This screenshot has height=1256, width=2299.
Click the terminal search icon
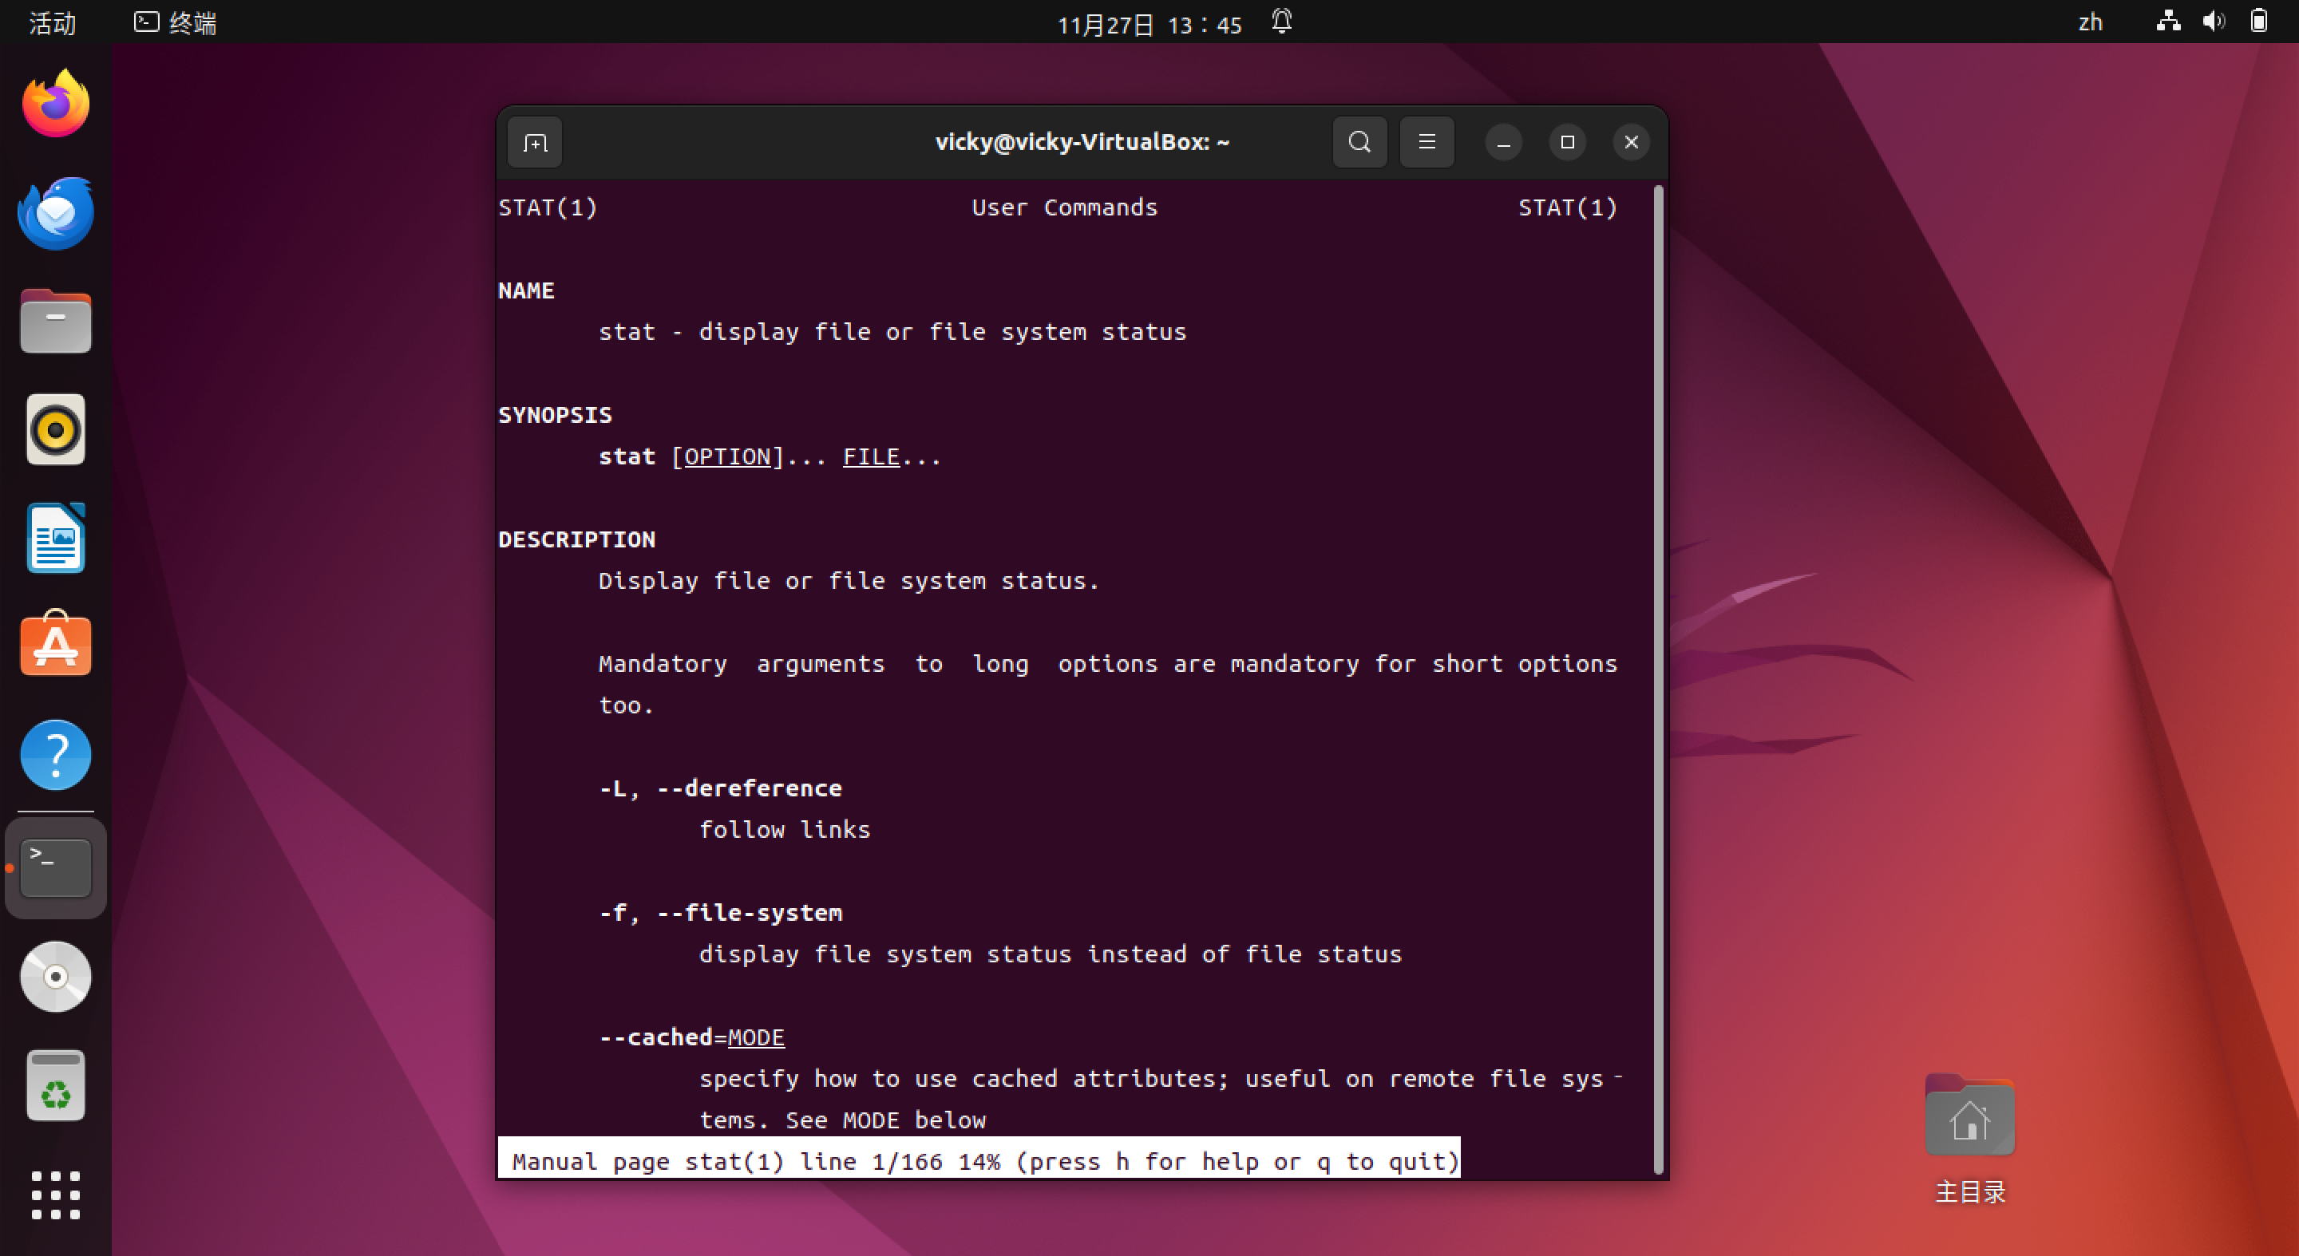1359,142
